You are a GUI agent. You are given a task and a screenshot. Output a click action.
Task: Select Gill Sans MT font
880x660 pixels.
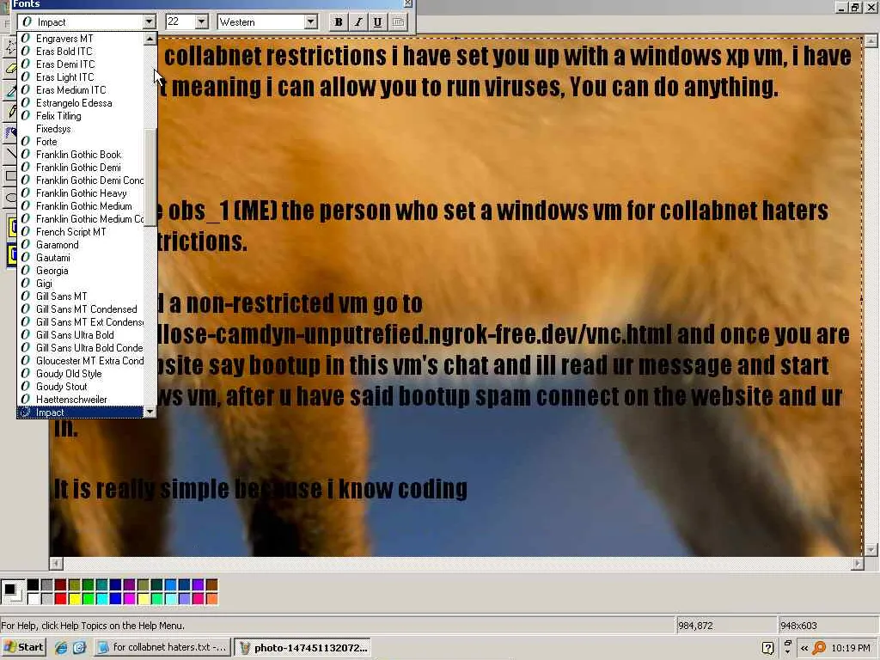coord(80,296)
